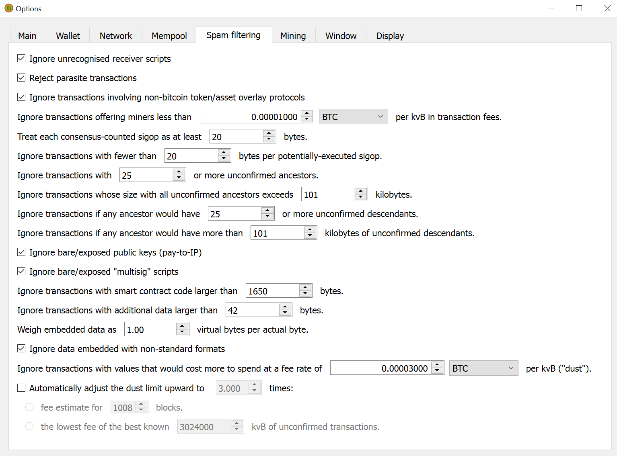Decrease unconfirmed ancestors size kilobytes
The image size is (617, 456).
361,198
